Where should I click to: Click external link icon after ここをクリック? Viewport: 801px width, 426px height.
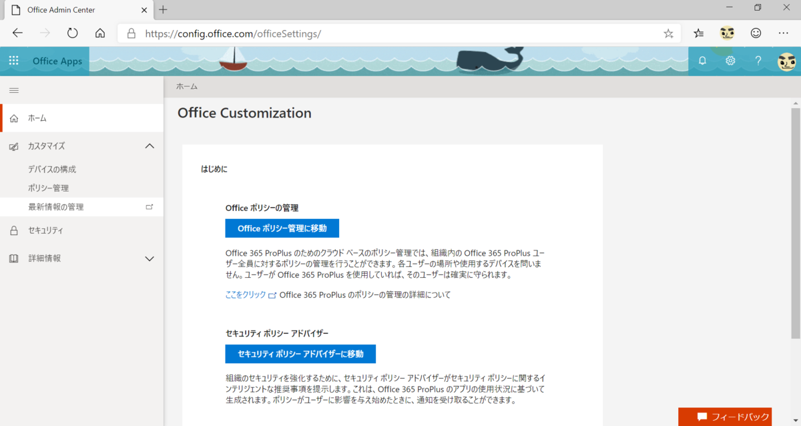[272, 295]
